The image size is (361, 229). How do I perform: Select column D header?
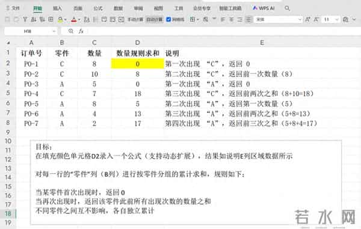tap(137, 43)
